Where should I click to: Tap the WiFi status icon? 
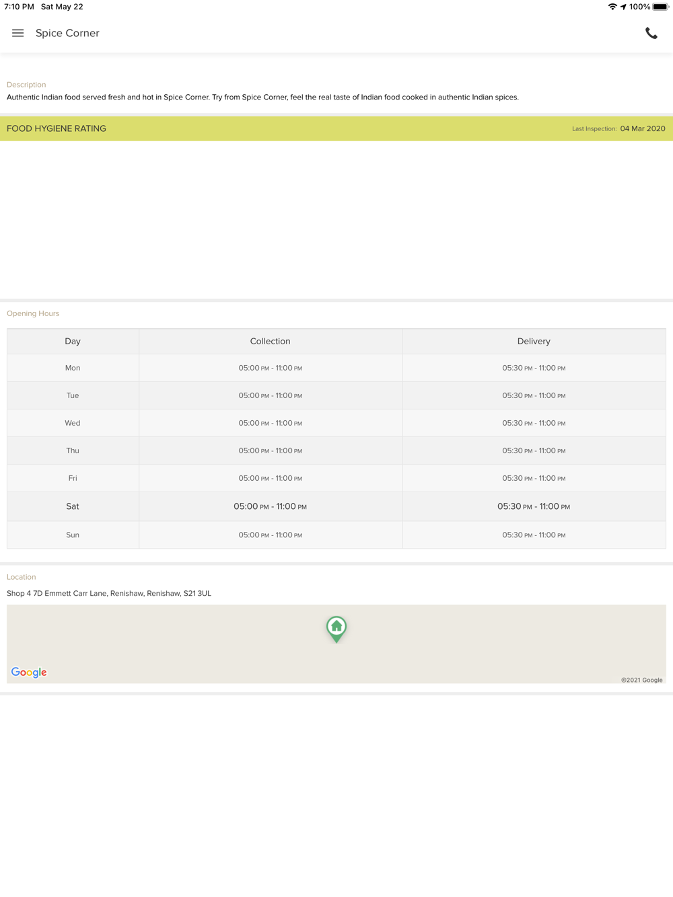[x=612, y=7]
